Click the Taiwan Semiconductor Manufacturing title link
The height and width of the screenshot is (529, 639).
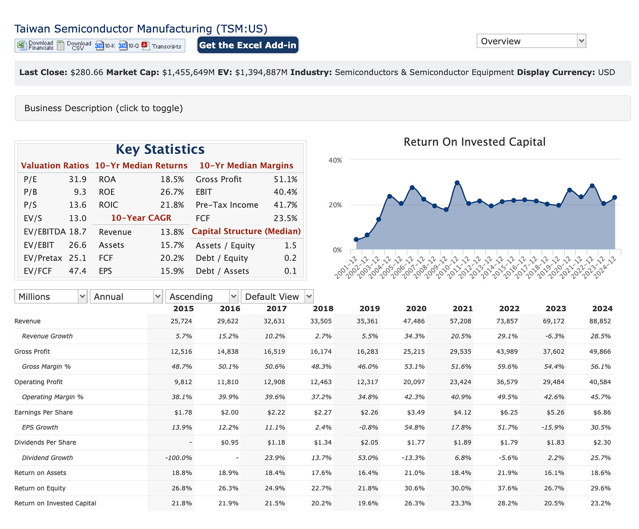tap(141, 29)
